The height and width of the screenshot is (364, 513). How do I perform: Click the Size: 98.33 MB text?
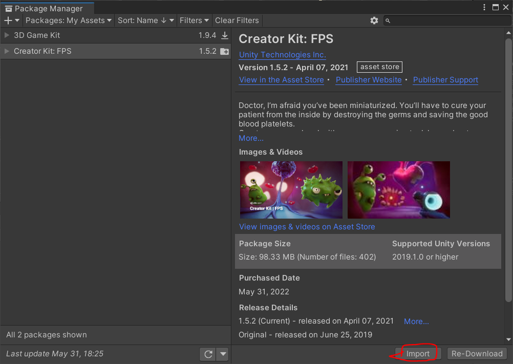(x=307, y=257)
